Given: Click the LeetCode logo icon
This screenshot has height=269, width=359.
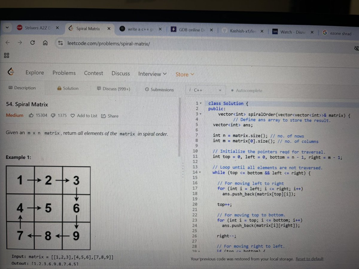Looking at the screenshot, I should (11, 72).
